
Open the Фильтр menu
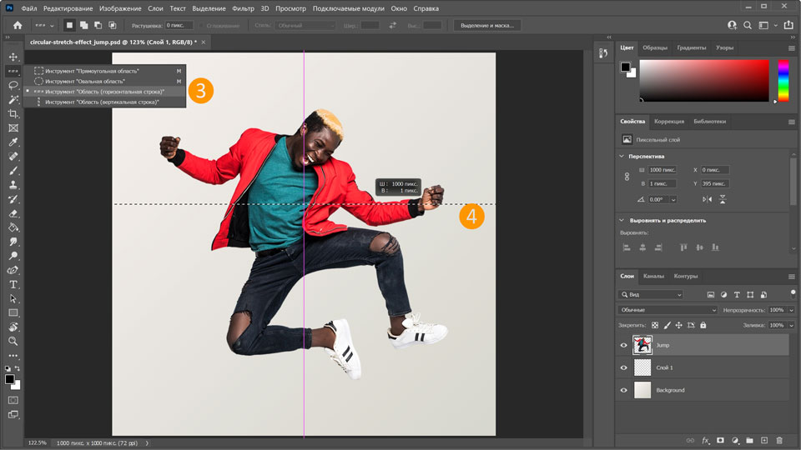pos(243,8)
